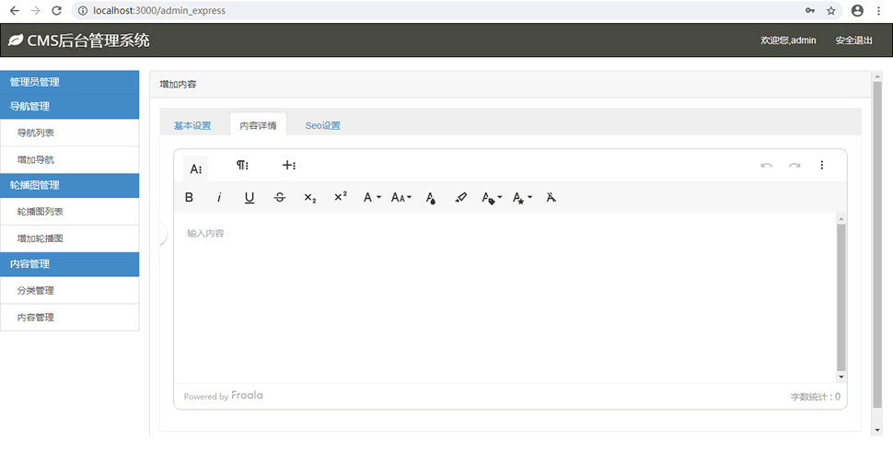Toggle the 内容管理 section header

69,264
